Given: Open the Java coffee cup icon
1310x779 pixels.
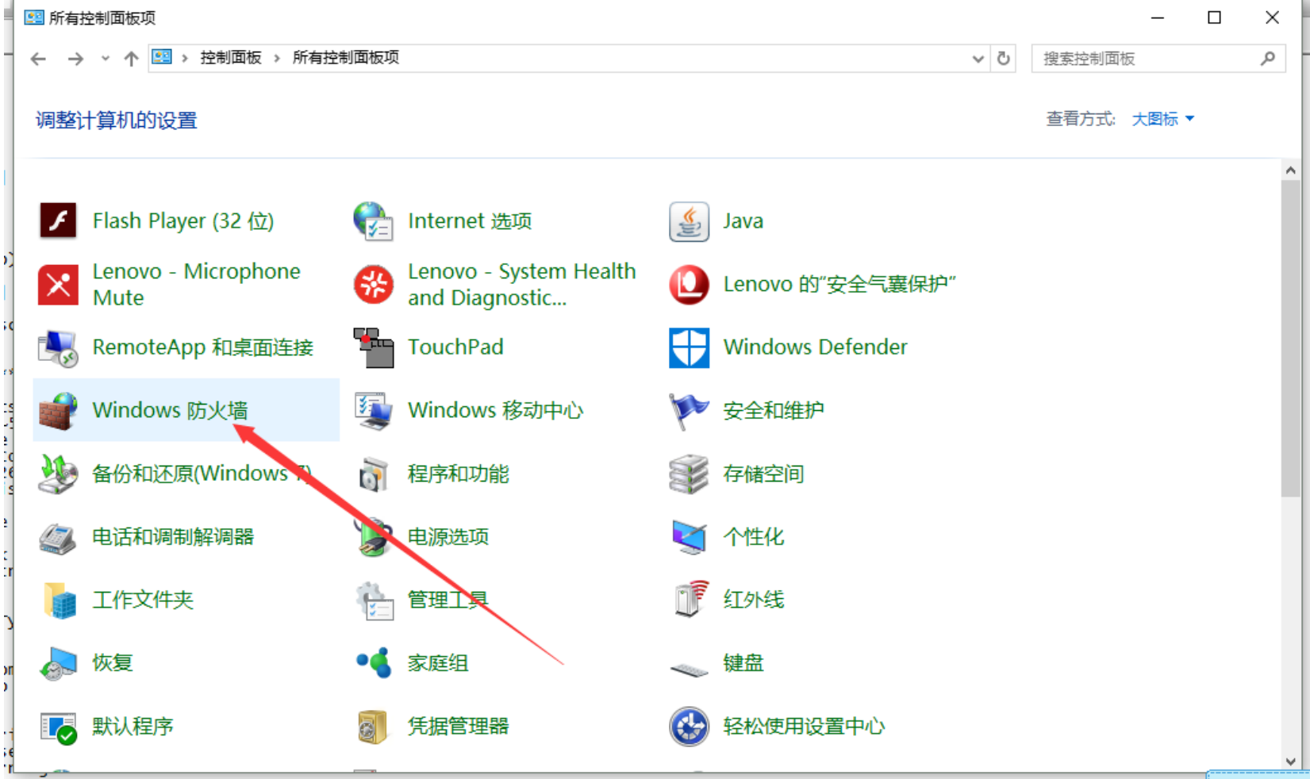Looking at the screenshot, I should [689, 221].
